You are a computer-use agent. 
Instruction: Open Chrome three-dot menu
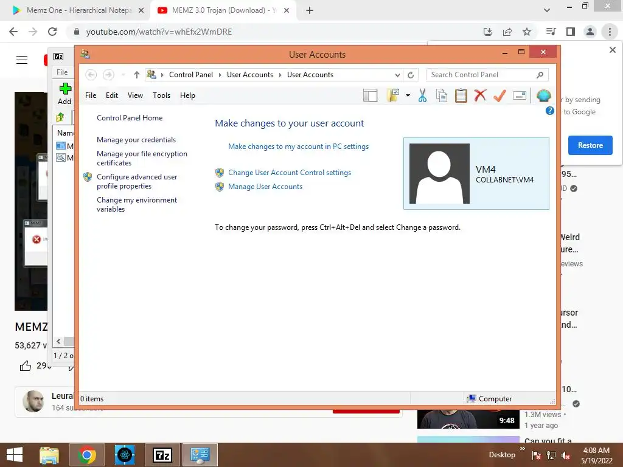(610, 32)
